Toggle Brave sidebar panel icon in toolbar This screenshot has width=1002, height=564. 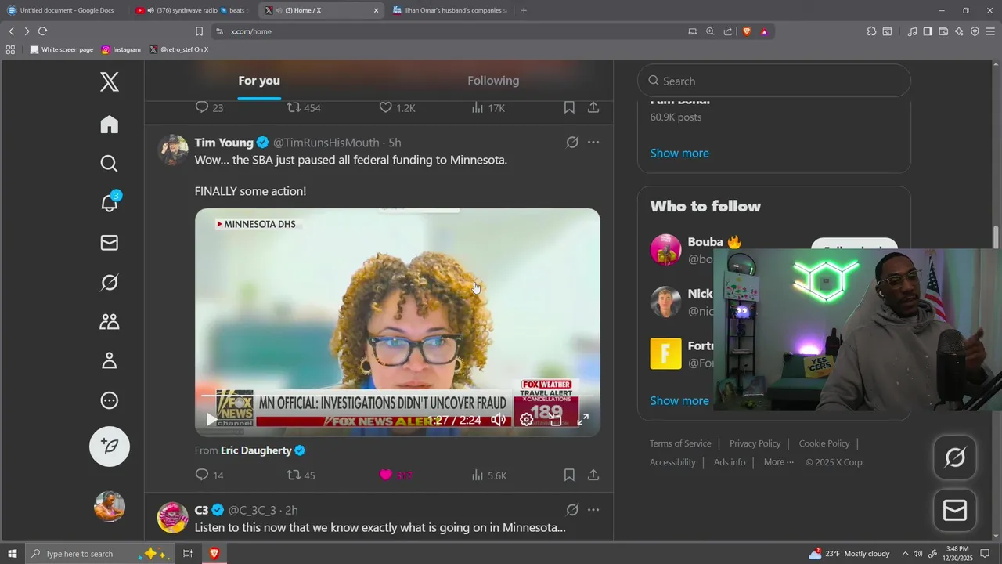point(928,31)
